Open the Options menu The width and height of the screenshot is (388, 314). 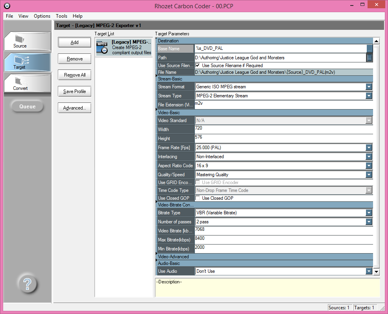42,16
